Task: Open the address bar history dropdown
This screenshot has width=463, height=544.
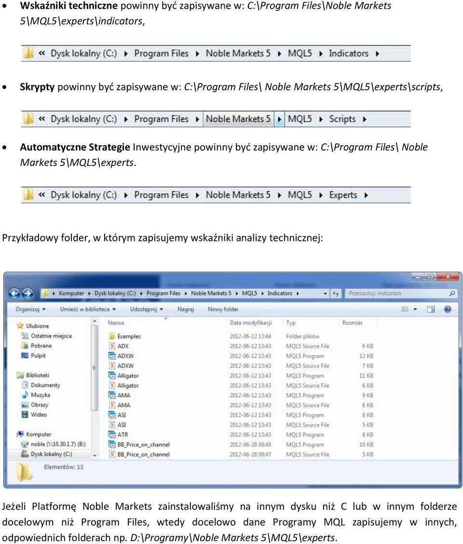Action: 325,293
